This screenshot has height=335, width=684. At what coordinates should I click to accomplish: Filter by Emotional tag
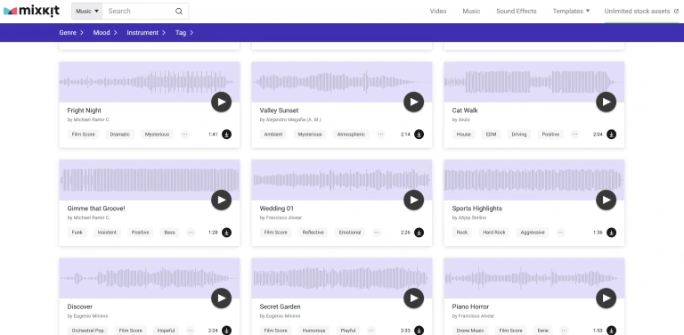point(350,233)
